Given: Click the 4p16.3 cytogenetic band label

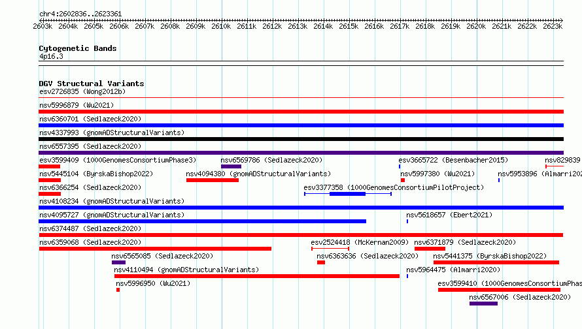Looking at the screenshot, I should click(51, 56).
